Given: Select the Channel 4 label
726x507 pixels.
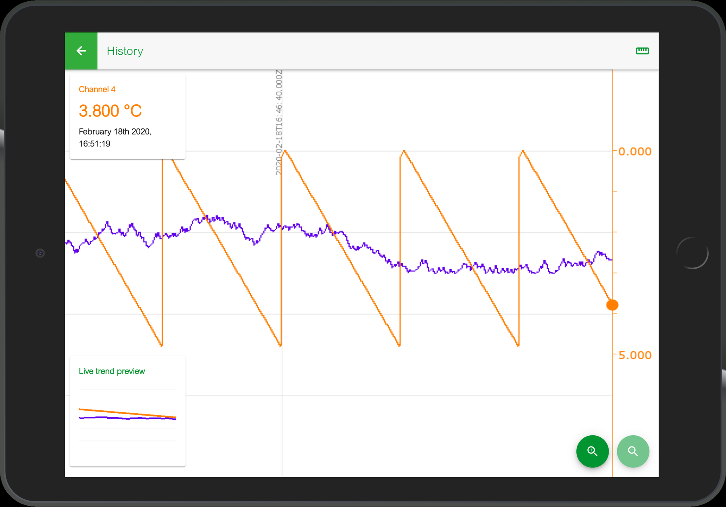Looking at the screenshot, I should click(x=97, y=89).
